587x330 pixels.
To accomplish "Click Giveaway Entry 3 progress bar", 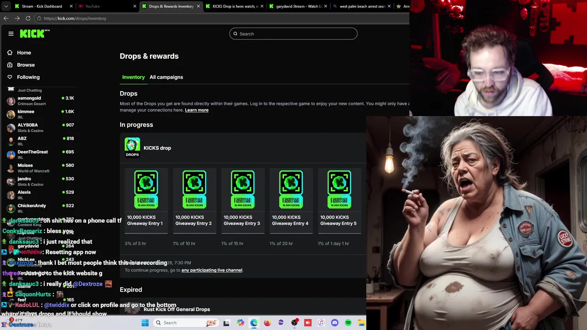I will click(243, 234).
